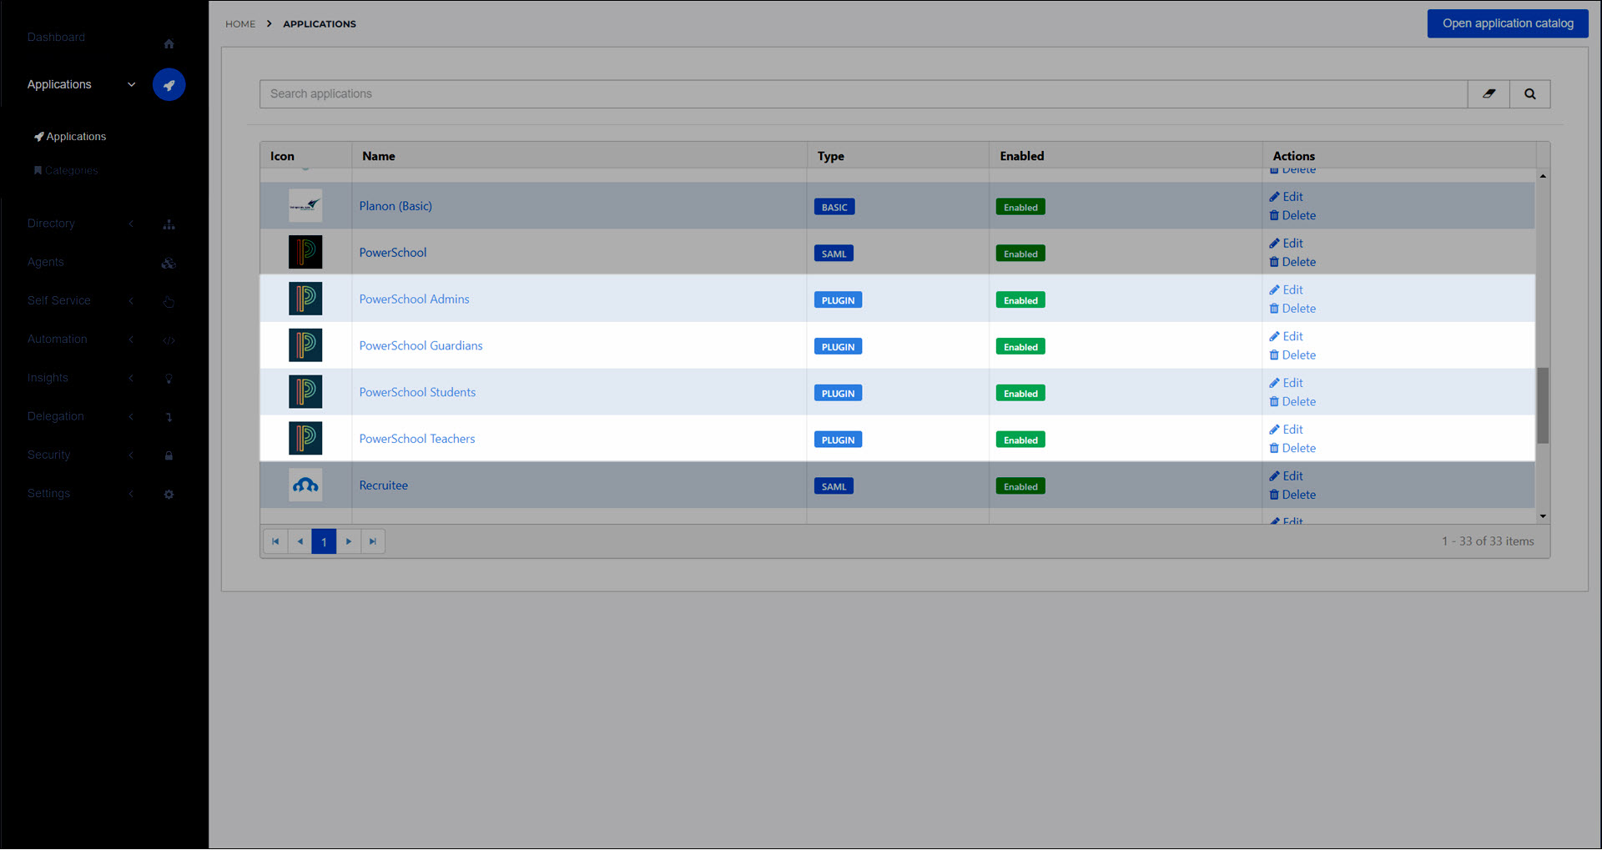Image resolution: width=1602 pixels, height=850 pixels.
Task: Expand the Security menu chevron
Action: click(x=131, y=455)
